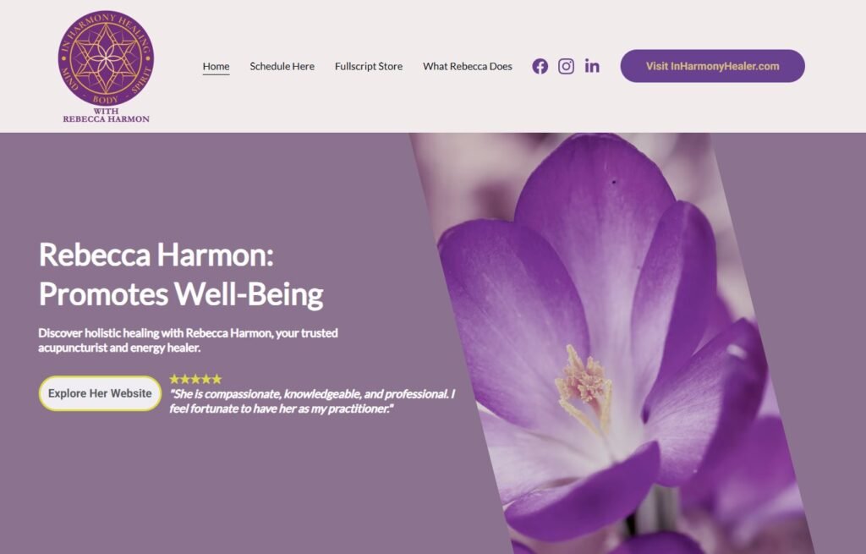Viewport: 866px width, 554px height.
Task: Open the LinkedIn profile icon
Action: 592,66
